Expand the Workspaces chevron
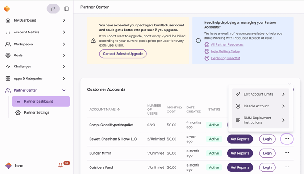This screenshot has width=304, height=174. tap(64, 44)
